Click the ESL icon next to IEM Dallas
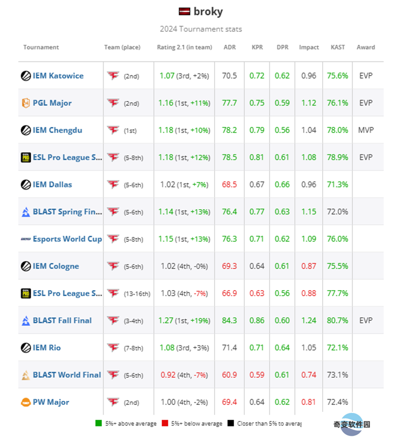This screenshot has width=402, height=437. [26, 185]
